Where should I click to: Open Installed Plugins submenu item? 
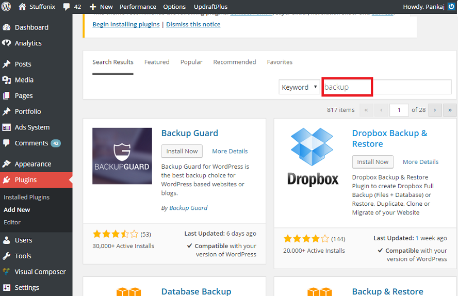[x=27, y=198]
